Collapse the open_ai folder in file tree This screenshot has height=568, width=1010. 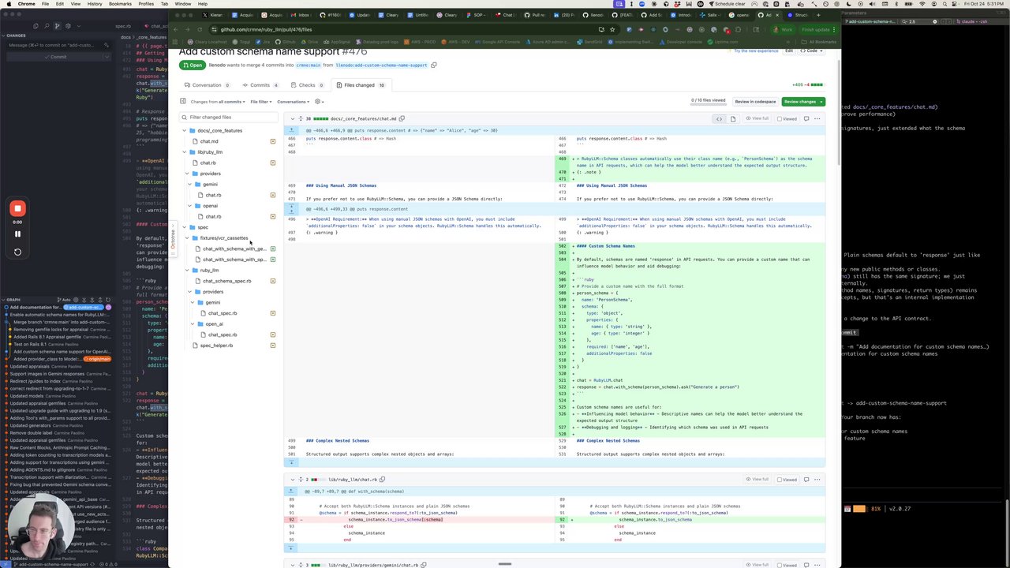[193, 323]
